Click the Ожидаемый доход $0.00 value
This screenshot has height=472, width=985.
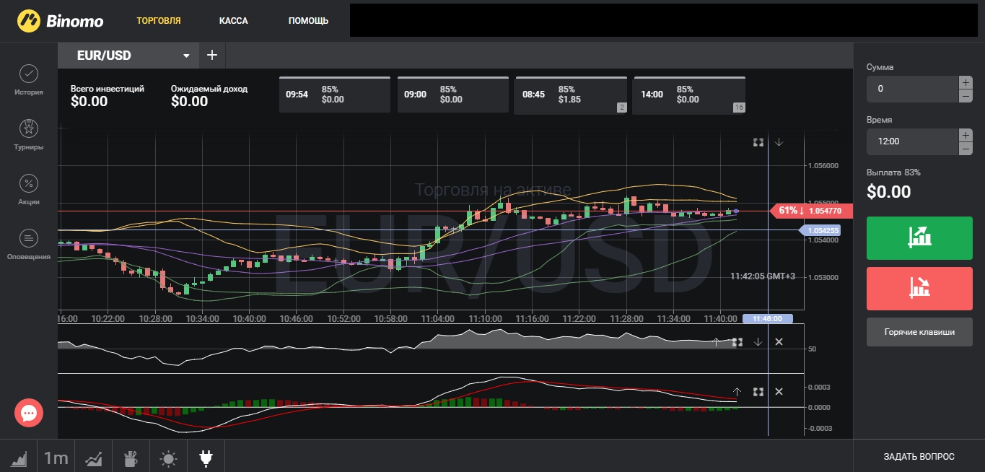[189, 102]
